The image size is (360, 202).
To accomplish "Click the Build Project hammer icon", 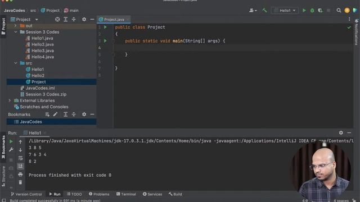I will tap(264, 10).
